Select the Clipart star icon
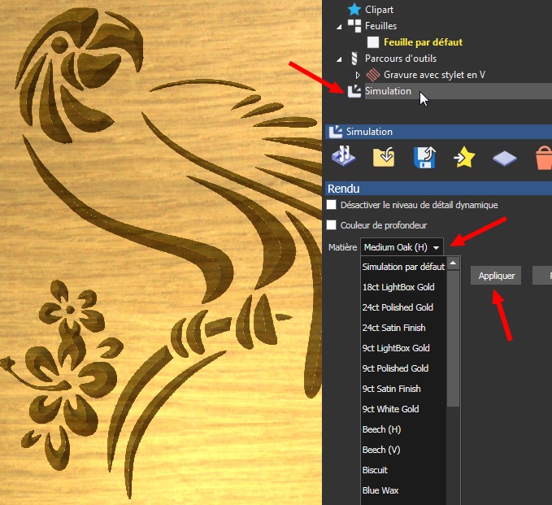Image resolution: width=552 pixels, height=505 pixels. 354,10
